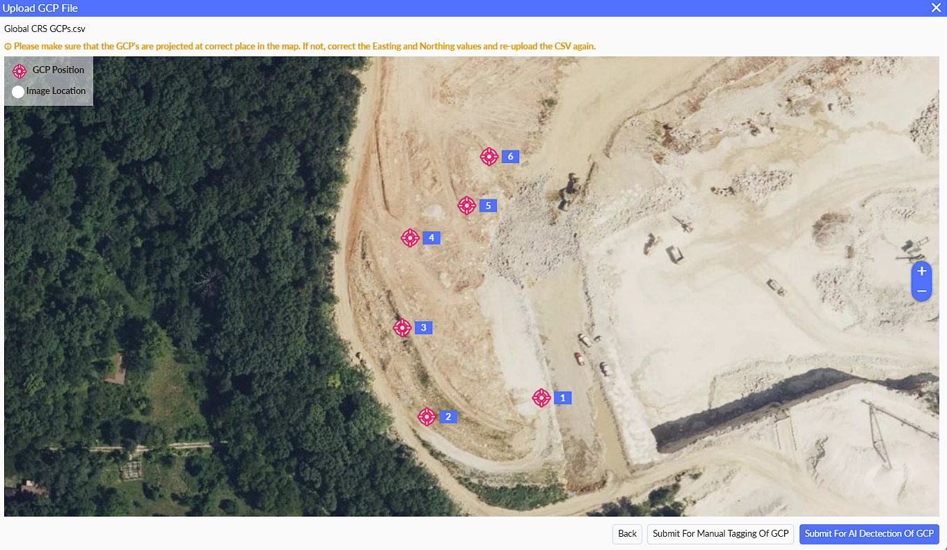
Task: Click the GCP 3 target marker
Action: 402,327
